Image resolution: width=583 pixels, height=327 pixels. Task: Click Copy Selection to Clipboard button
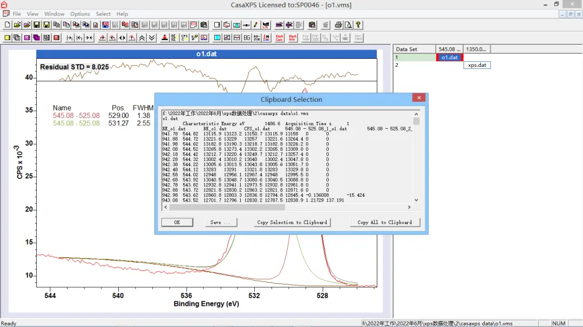292,222
